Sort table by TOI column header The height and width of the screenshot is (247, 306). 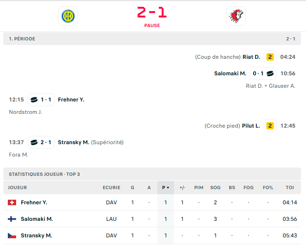tap(289, 188)
